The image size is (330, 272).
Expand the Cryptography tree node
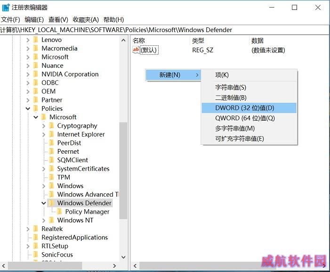(x=44, y=126)
